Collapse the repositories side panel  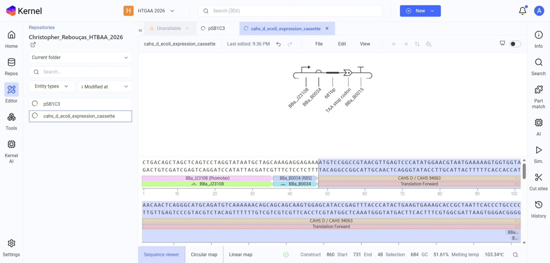click(x=140, y=30)
